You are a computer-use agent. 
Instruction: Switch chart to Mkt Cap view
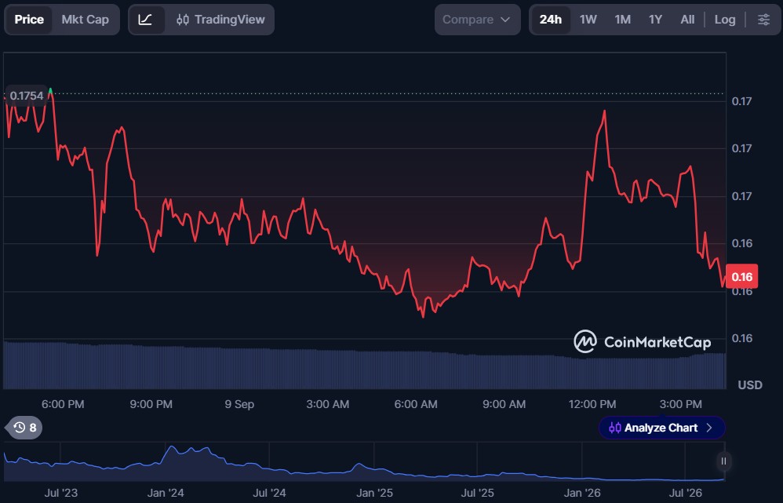tap(85, 20)
